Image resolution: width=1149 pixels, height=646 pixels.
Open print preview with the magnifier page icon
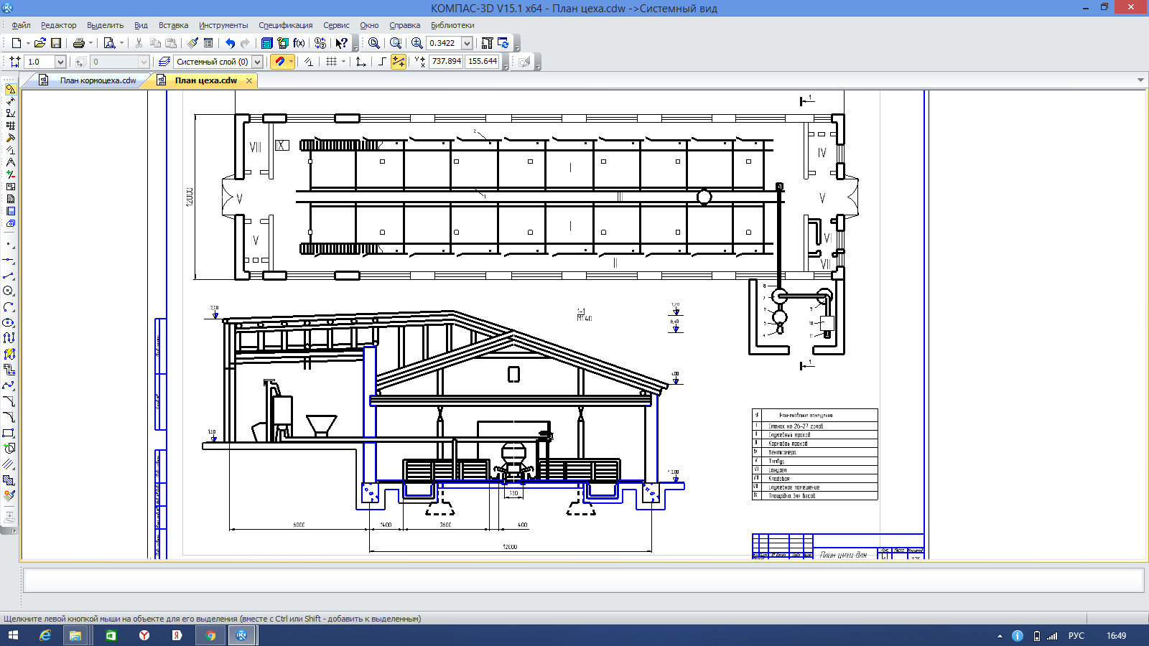click(x=110, y=43)
